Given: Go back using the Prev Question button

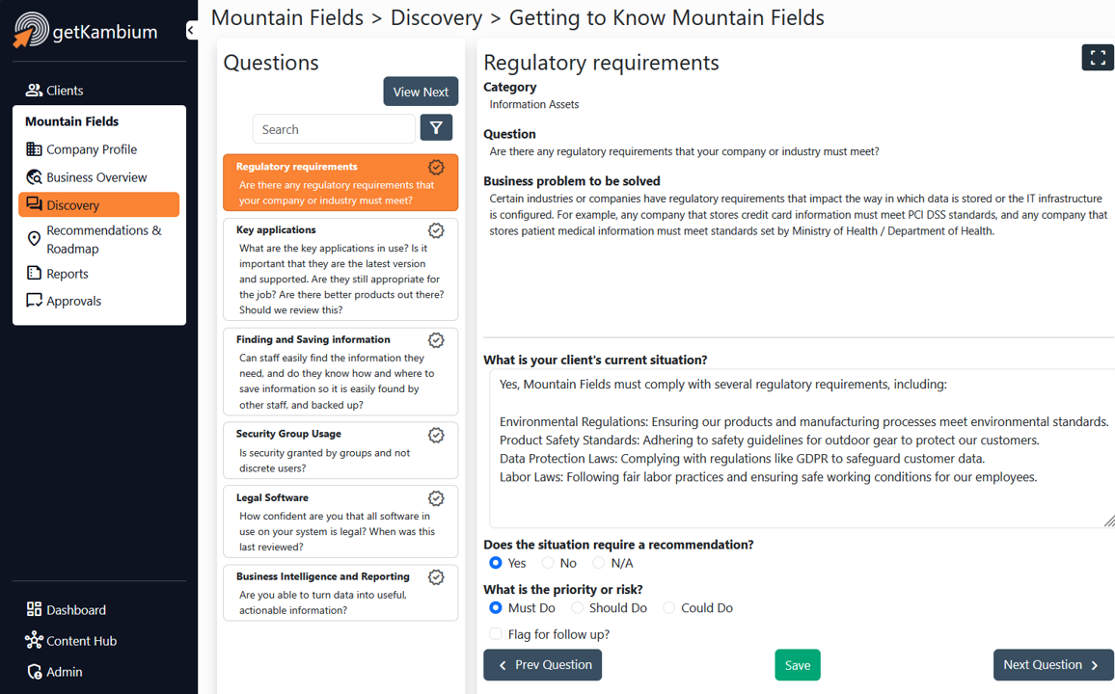Looking at the screenshot, I should 543,665.
